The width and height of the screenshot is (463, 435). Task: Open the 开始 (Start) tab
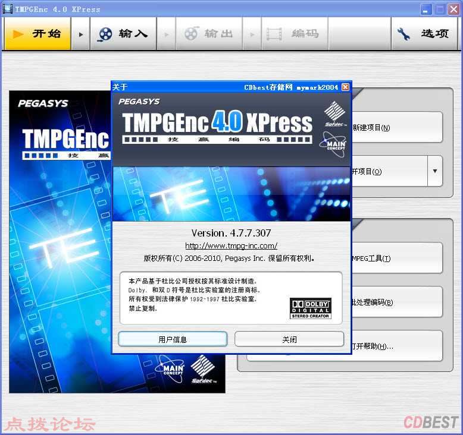(37, 34)
